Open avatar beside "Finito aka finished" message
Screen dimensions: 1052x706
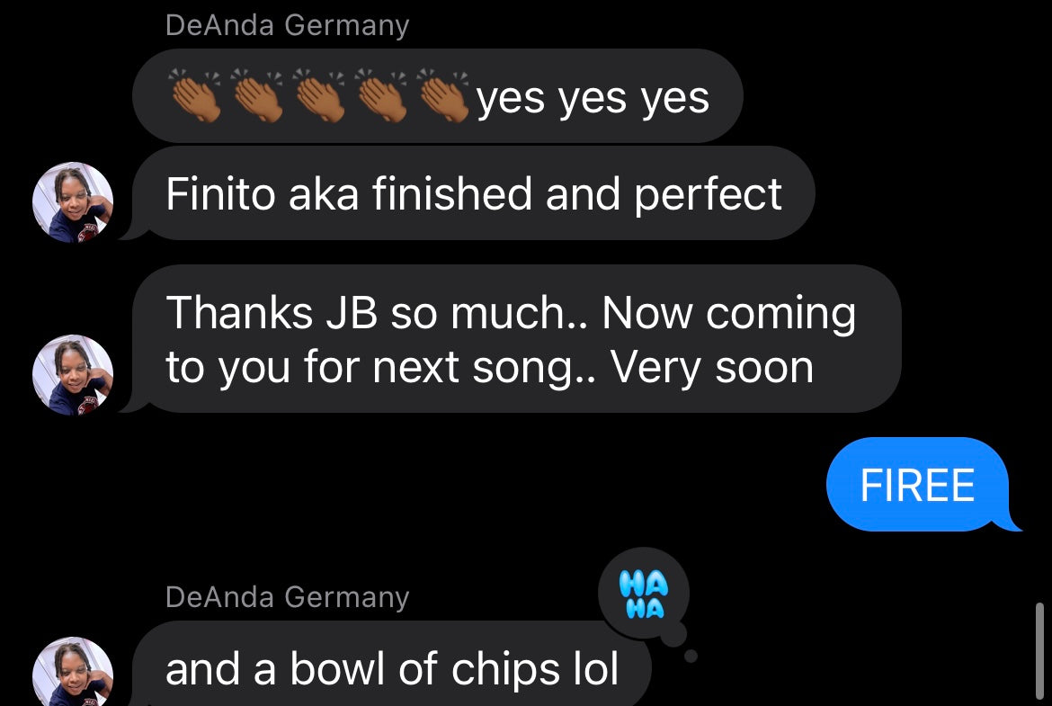click(73, 202)
